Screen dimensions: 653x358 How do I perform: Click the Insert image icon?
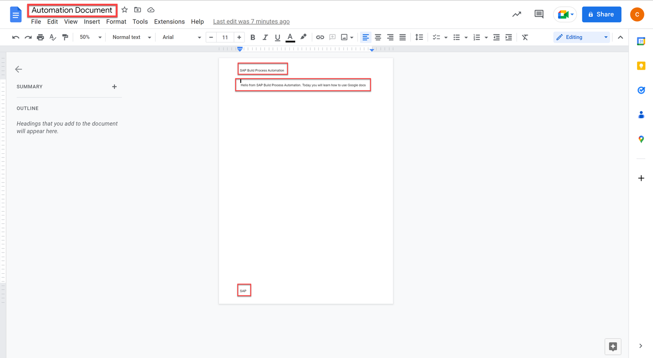click(x=345, y=37)
